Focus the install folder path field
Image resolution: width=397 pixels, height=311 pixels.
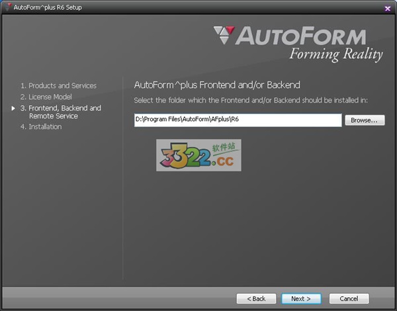[238, 120]
